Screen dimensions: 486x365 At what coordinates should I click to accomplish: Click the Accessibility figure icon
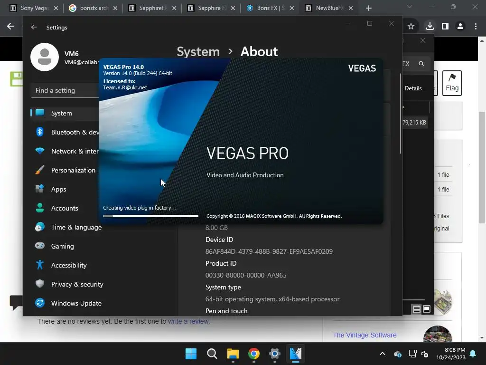(40, 265)
